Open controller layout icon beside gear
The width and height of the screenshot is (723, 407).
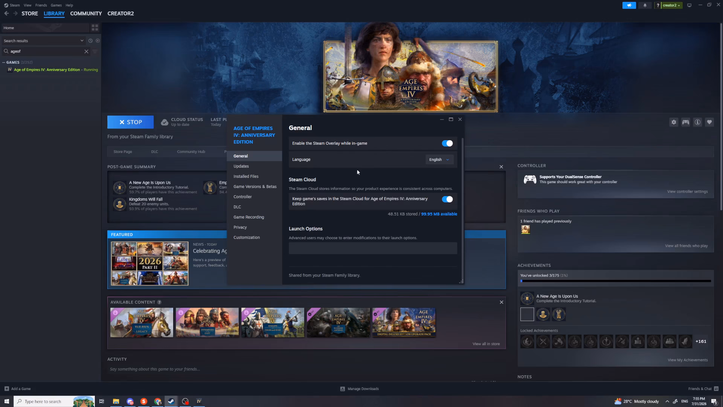pyautogui.click(x=686, y=122)
